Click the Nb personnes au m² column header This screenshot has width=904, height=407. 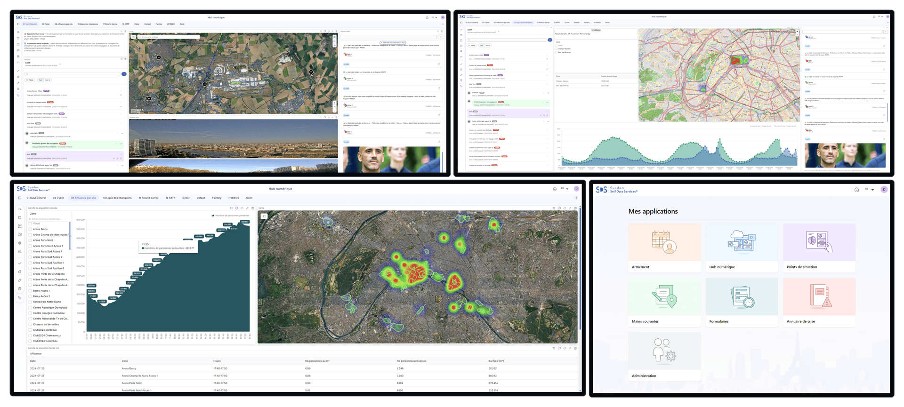[x=317, y=361]
